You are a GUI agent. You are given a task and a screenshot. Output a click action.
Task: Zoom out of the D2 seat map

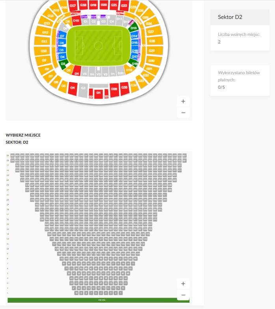[183, 295]
